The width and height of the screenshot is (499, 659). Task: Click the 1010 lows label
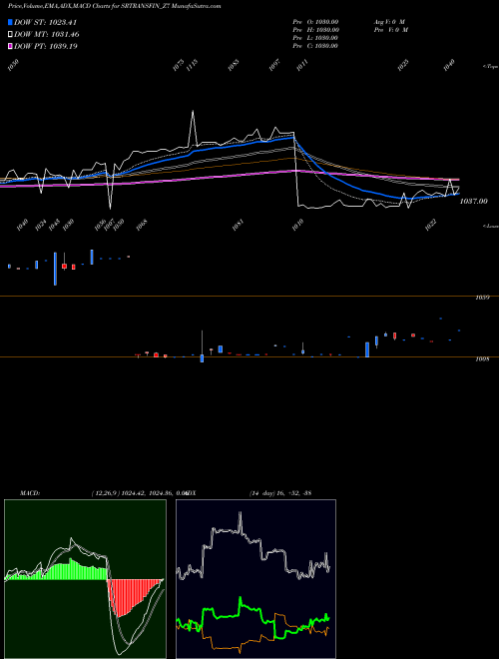pyautogui.click(x=297, y=225)
